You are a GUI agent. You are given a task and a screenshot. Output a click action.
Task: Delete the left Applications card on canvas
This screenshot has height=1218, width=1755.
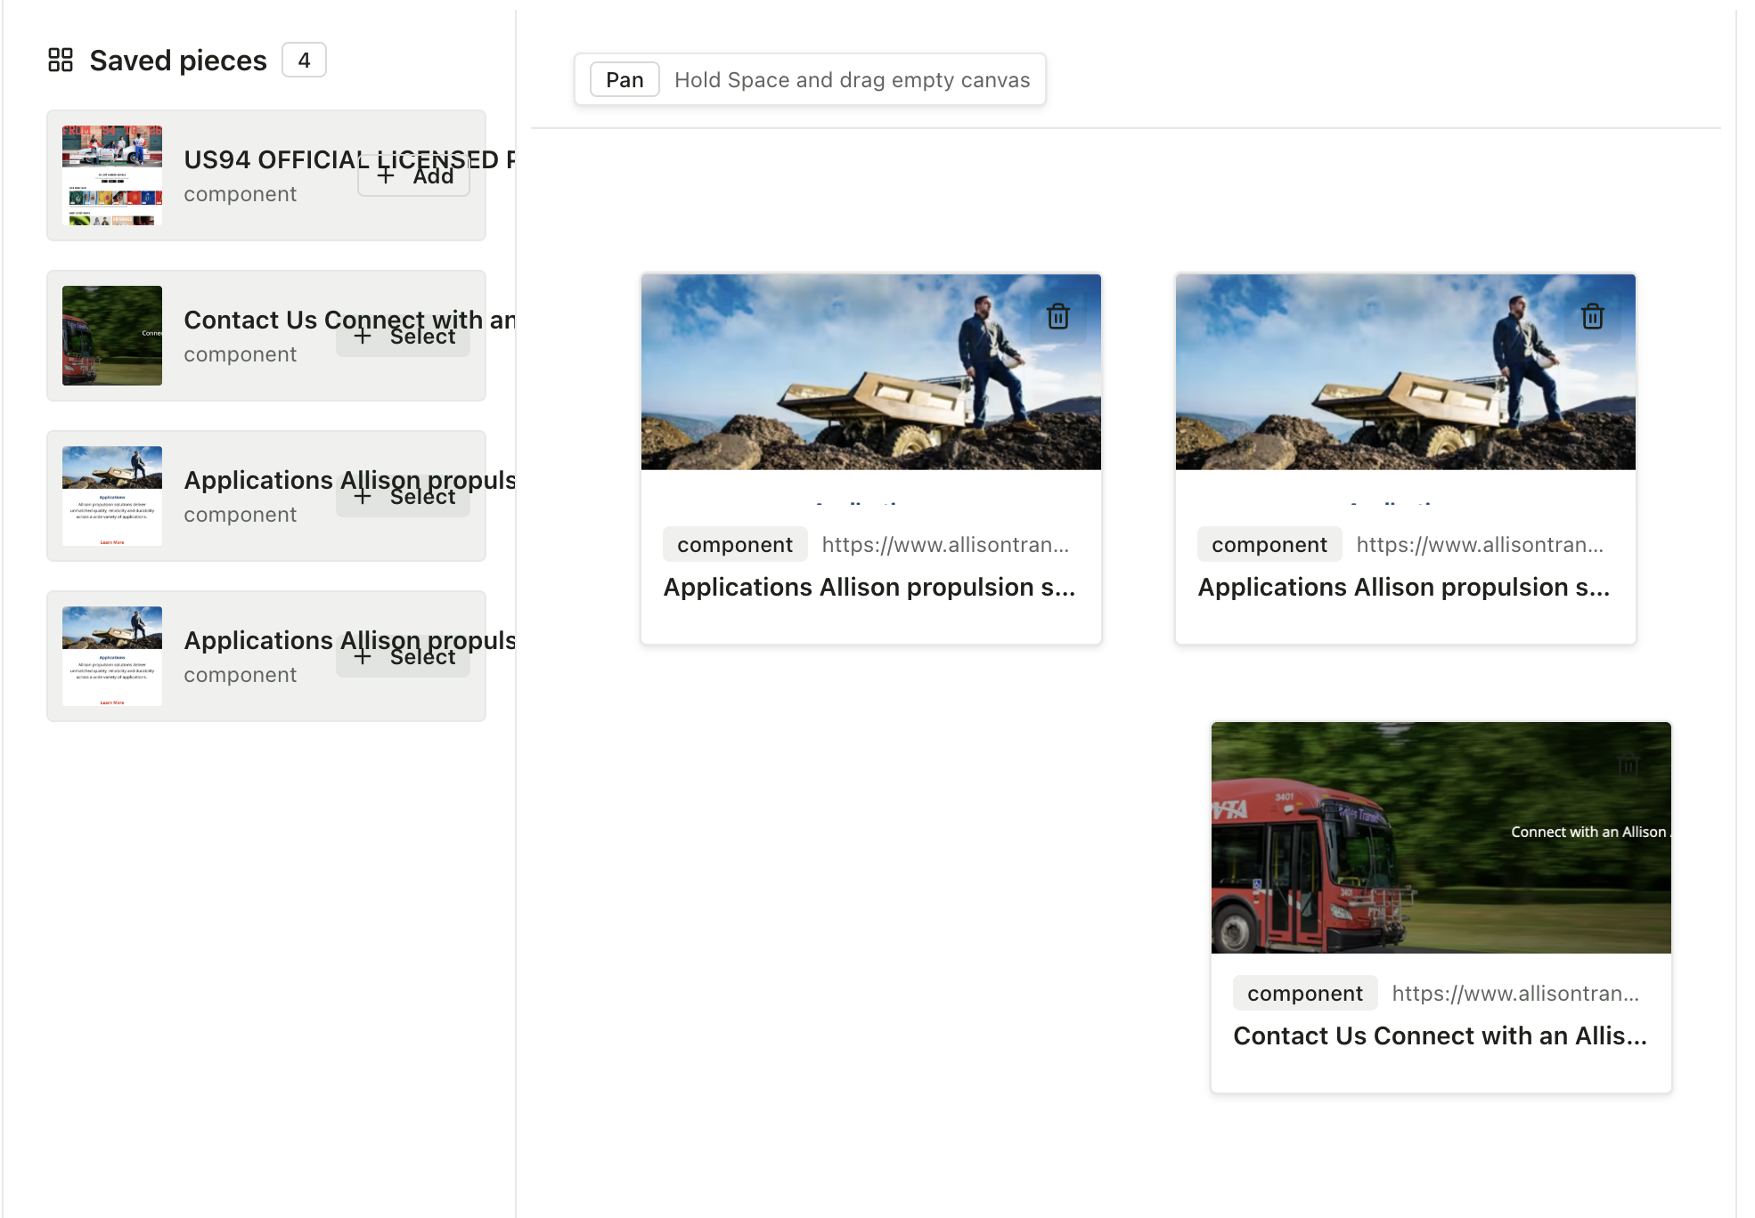coord(1058,316)
